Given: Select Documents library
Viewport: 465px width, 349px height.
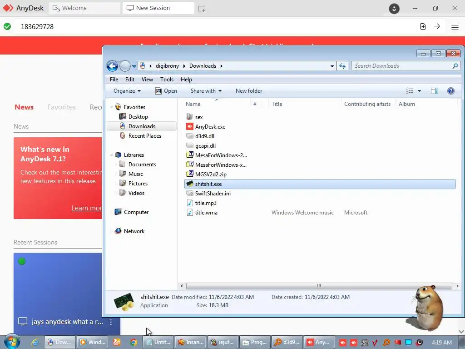Looking at the screenshot, I should click(x=142, y=165).
